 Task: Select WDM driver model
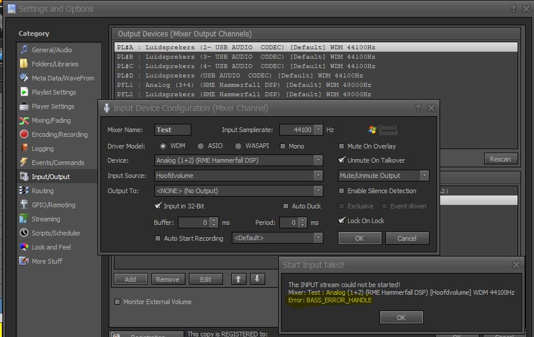coord(163,146)
